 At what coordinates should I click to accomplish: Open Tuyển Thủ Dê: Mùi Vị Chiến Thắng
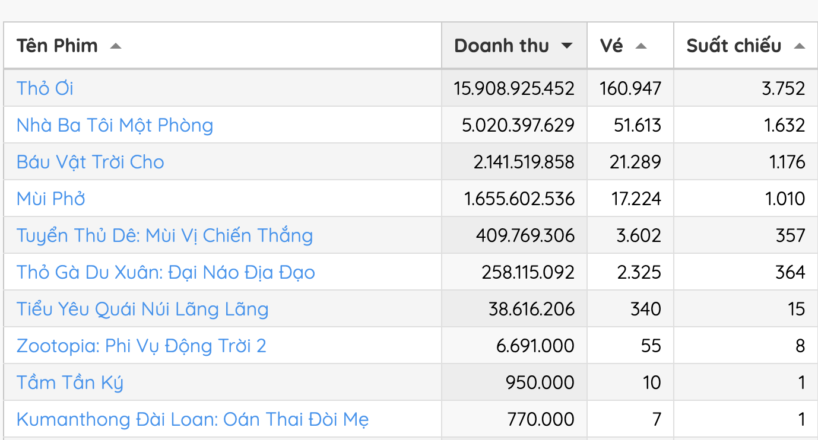[x=164, y=235]
